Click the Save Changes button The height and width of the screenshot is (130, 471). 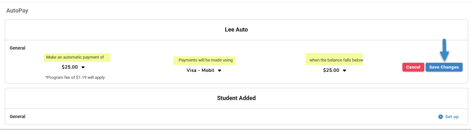[444, 67]
